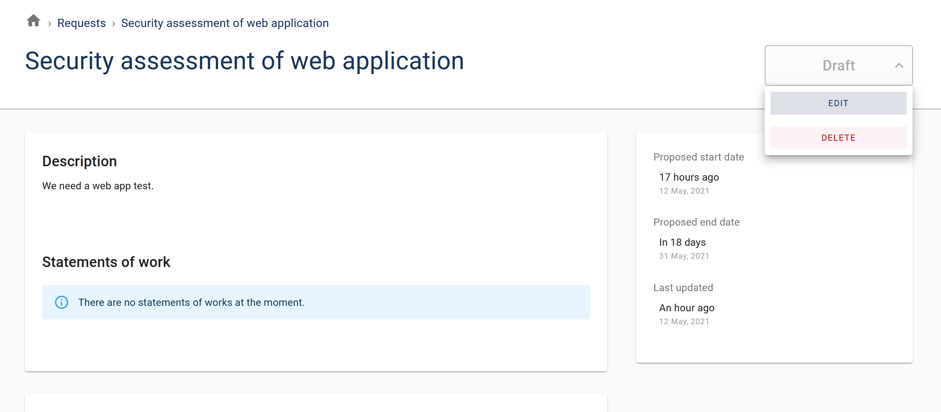Click 'There are no statements of works' notice
Screen dimensions: 941x412
point(316,302)
